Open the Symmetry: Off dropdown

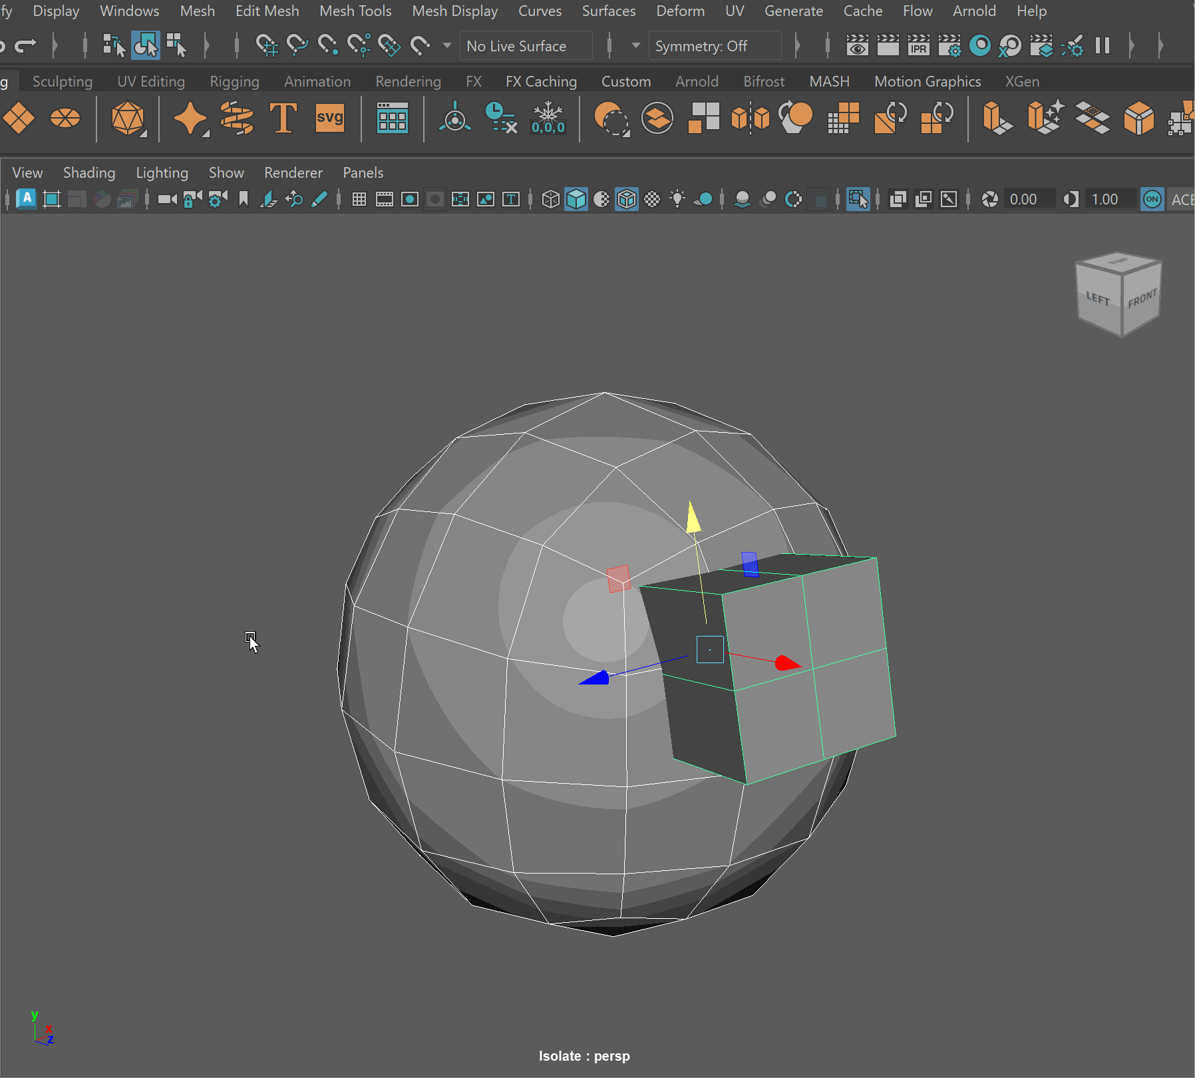713,46
